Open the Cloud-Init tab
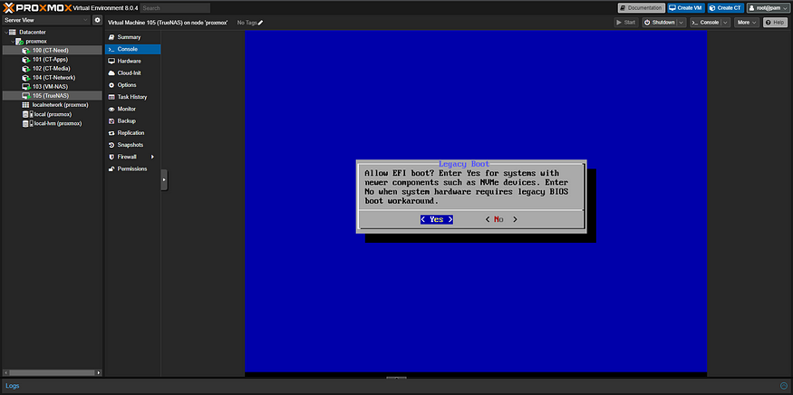The width and height of the screenshot is (793, 395). (x=133, y=73)
